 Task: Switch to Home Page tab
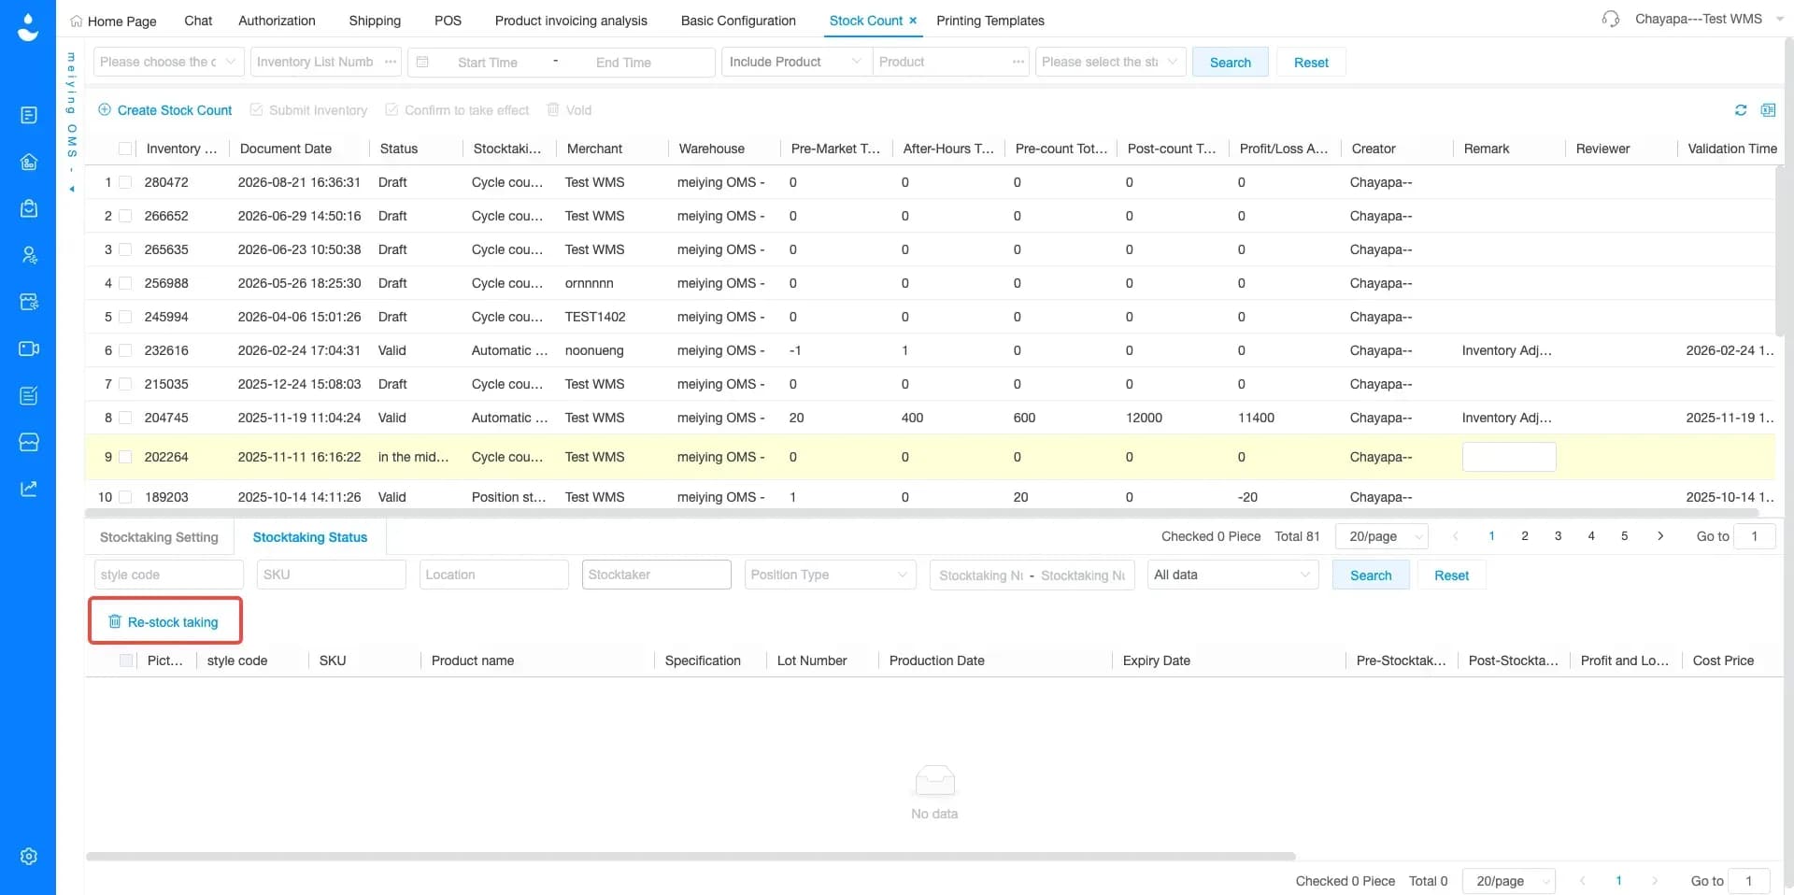click(x=113, y=21)
